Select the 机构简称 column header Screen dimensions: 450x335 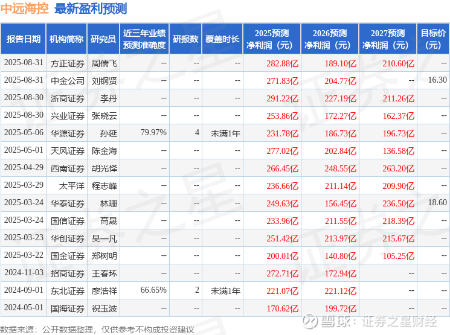66,39
